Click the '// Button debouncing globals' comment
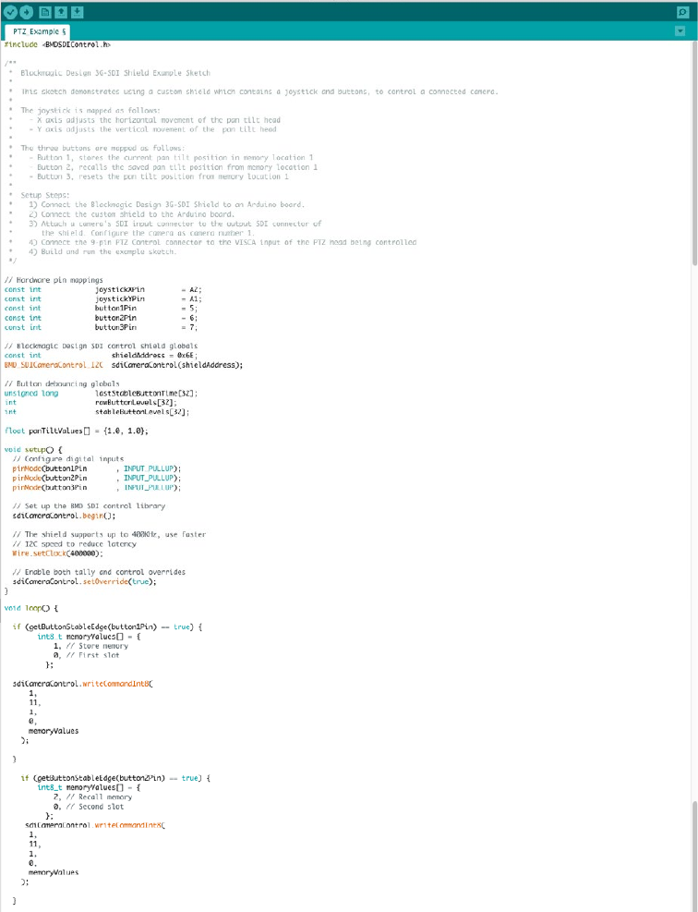The image size is (698, 912). 62,383
